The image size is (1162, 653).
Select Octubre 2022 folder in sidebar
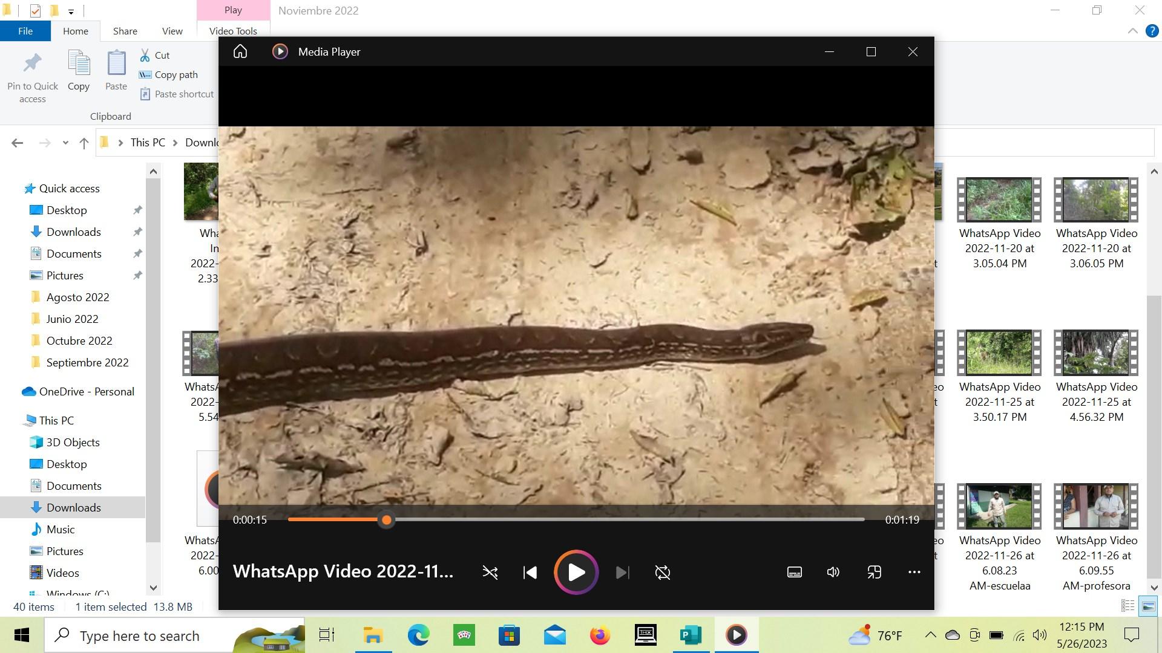(79, 340)
